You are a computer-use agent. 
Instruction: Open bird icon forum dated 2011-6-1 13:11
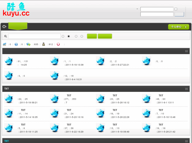(147, 99)
